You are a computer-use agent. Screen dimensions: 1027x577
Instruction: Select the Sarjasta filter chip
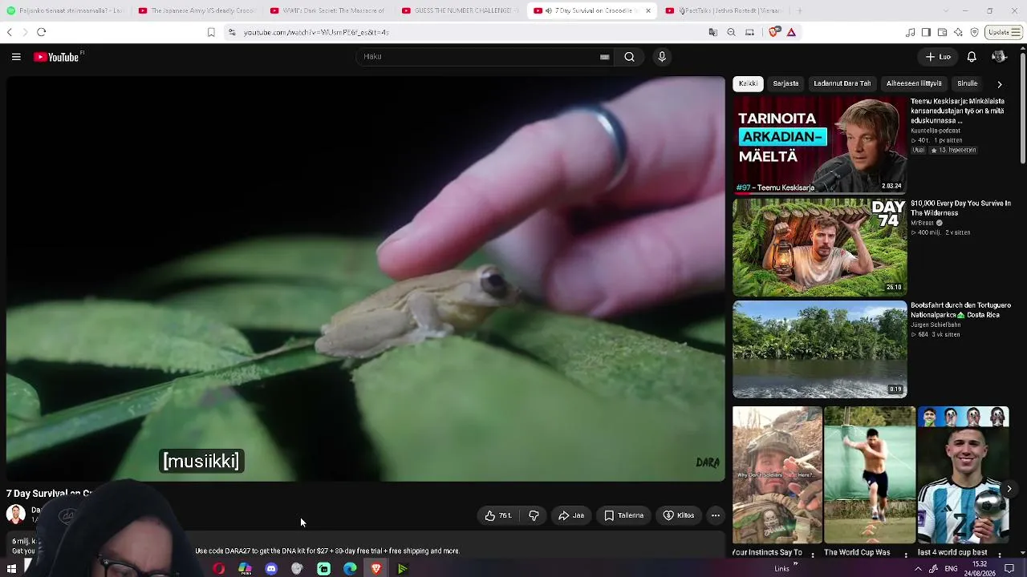click(785, 83)
